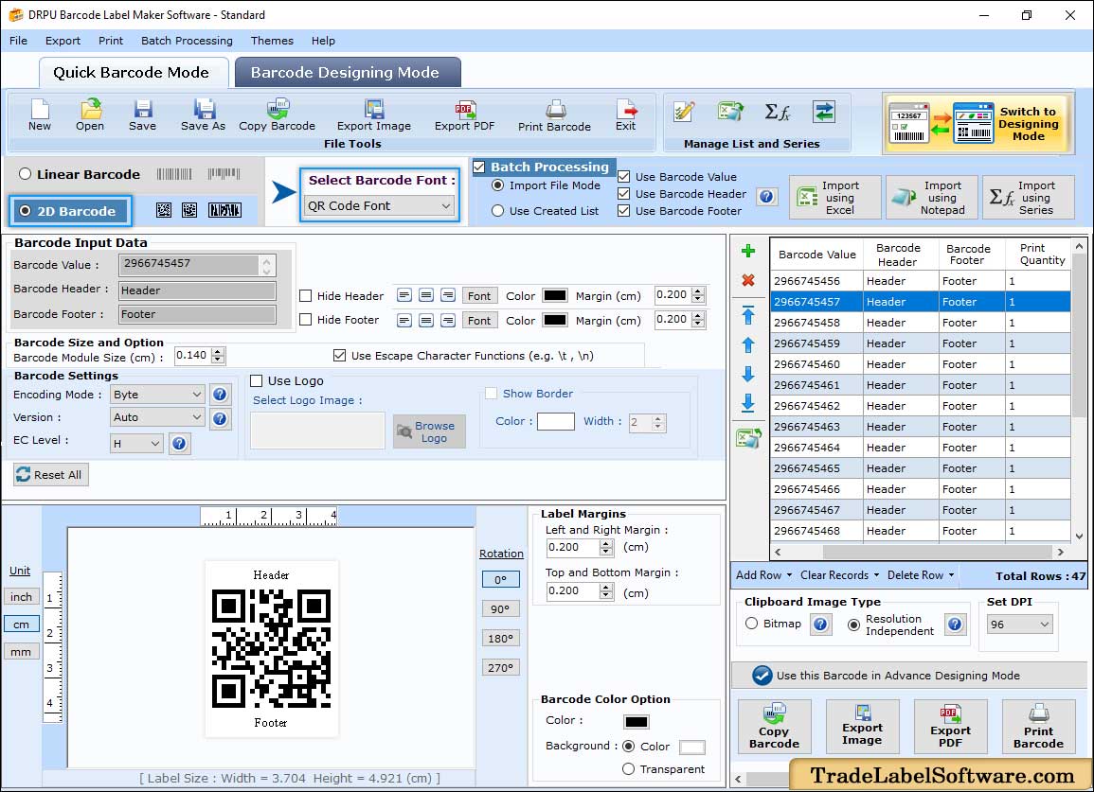Open the Set DPI dropdown
1094x792 pixels.
(x=1019, y=625)
